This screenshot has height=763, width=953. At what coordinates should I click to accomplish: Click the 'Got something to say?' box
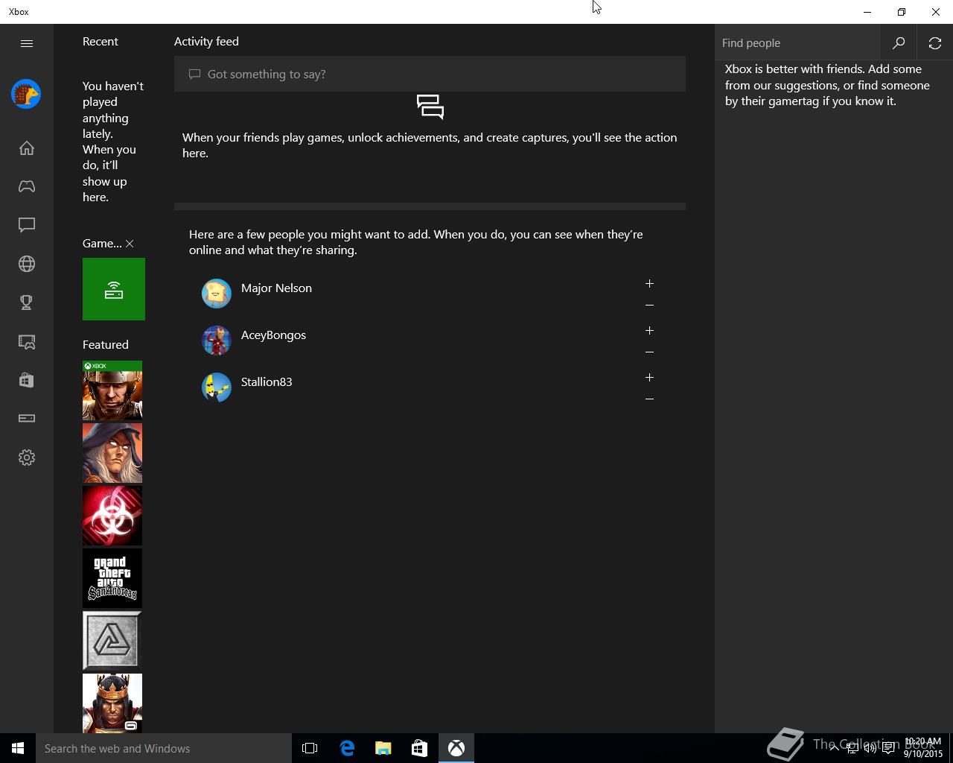click(430, 74)
